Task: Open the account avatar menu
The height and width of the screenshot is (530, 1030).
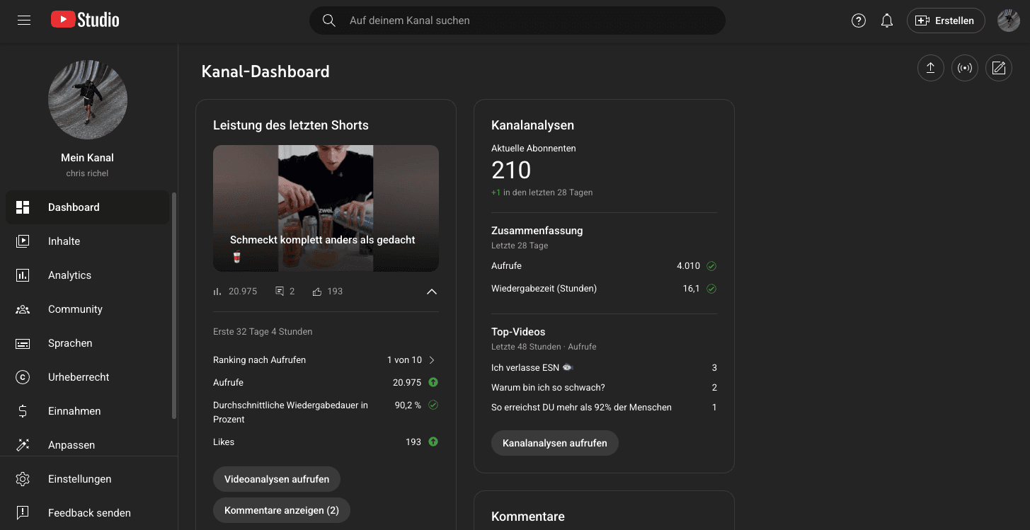Action: click(1009, 21)
